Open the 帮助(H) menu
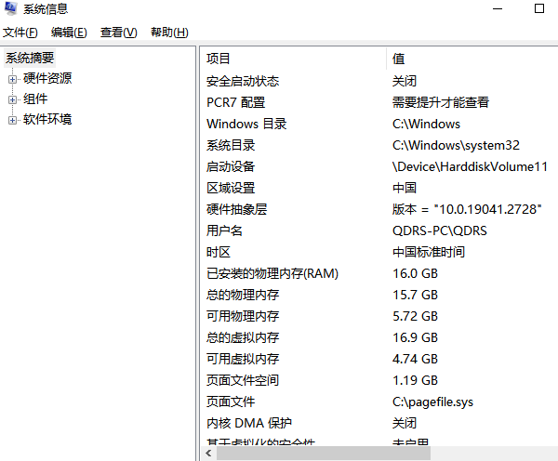Screen dimensions: 558x461 (169, 33)
